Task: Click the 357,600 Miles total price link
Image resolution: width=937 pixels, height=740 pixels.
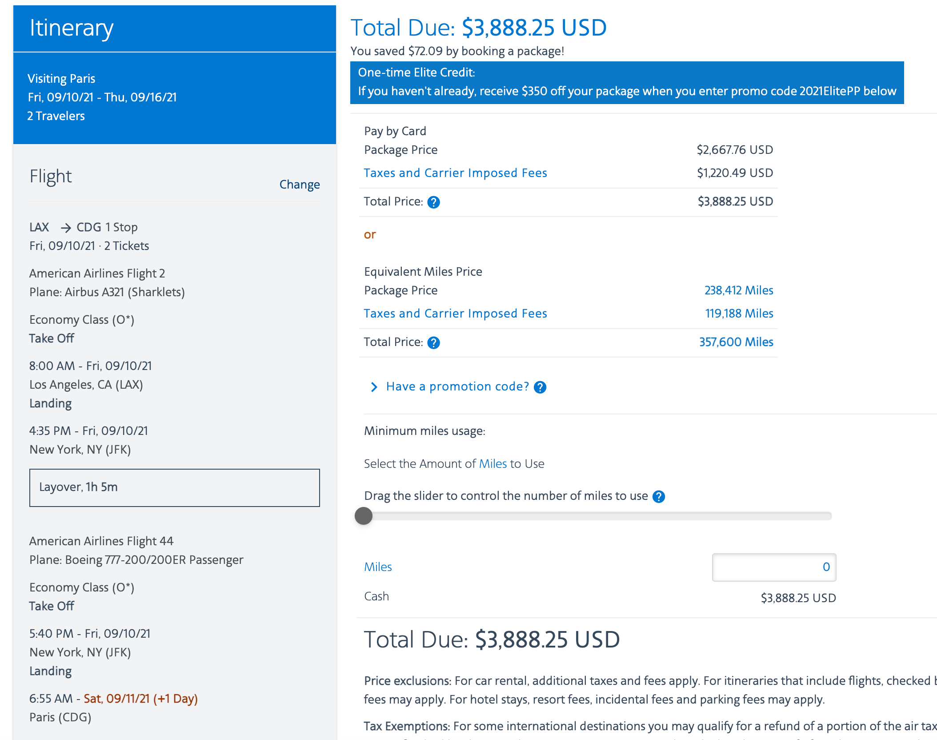Action: tap(736, 342)
